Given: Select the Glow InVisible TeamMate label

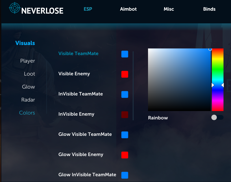Looking at the screenshot, I should coord(87,175).
